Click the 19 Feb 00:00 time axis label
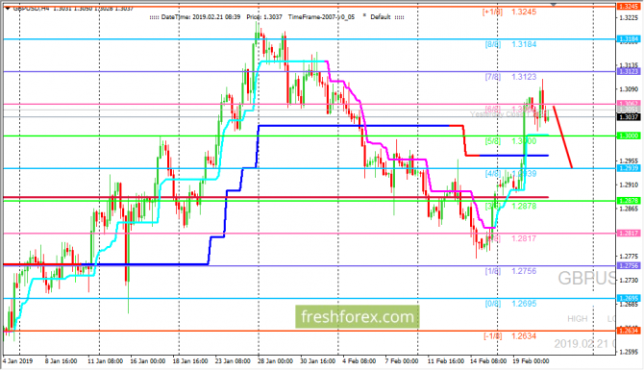The image size is (644, 370). coord(531,361)
